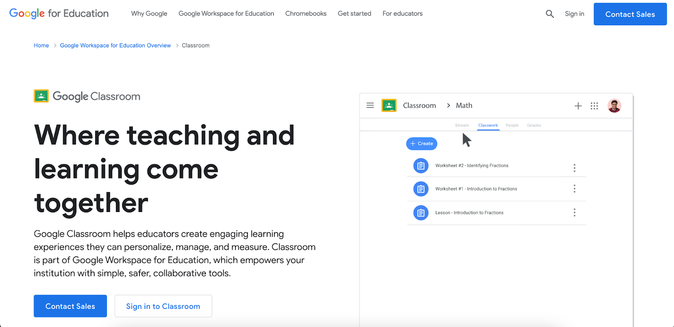Click chevron between Classroom and Math
The image size is (674, 327).
click(448, 106)
